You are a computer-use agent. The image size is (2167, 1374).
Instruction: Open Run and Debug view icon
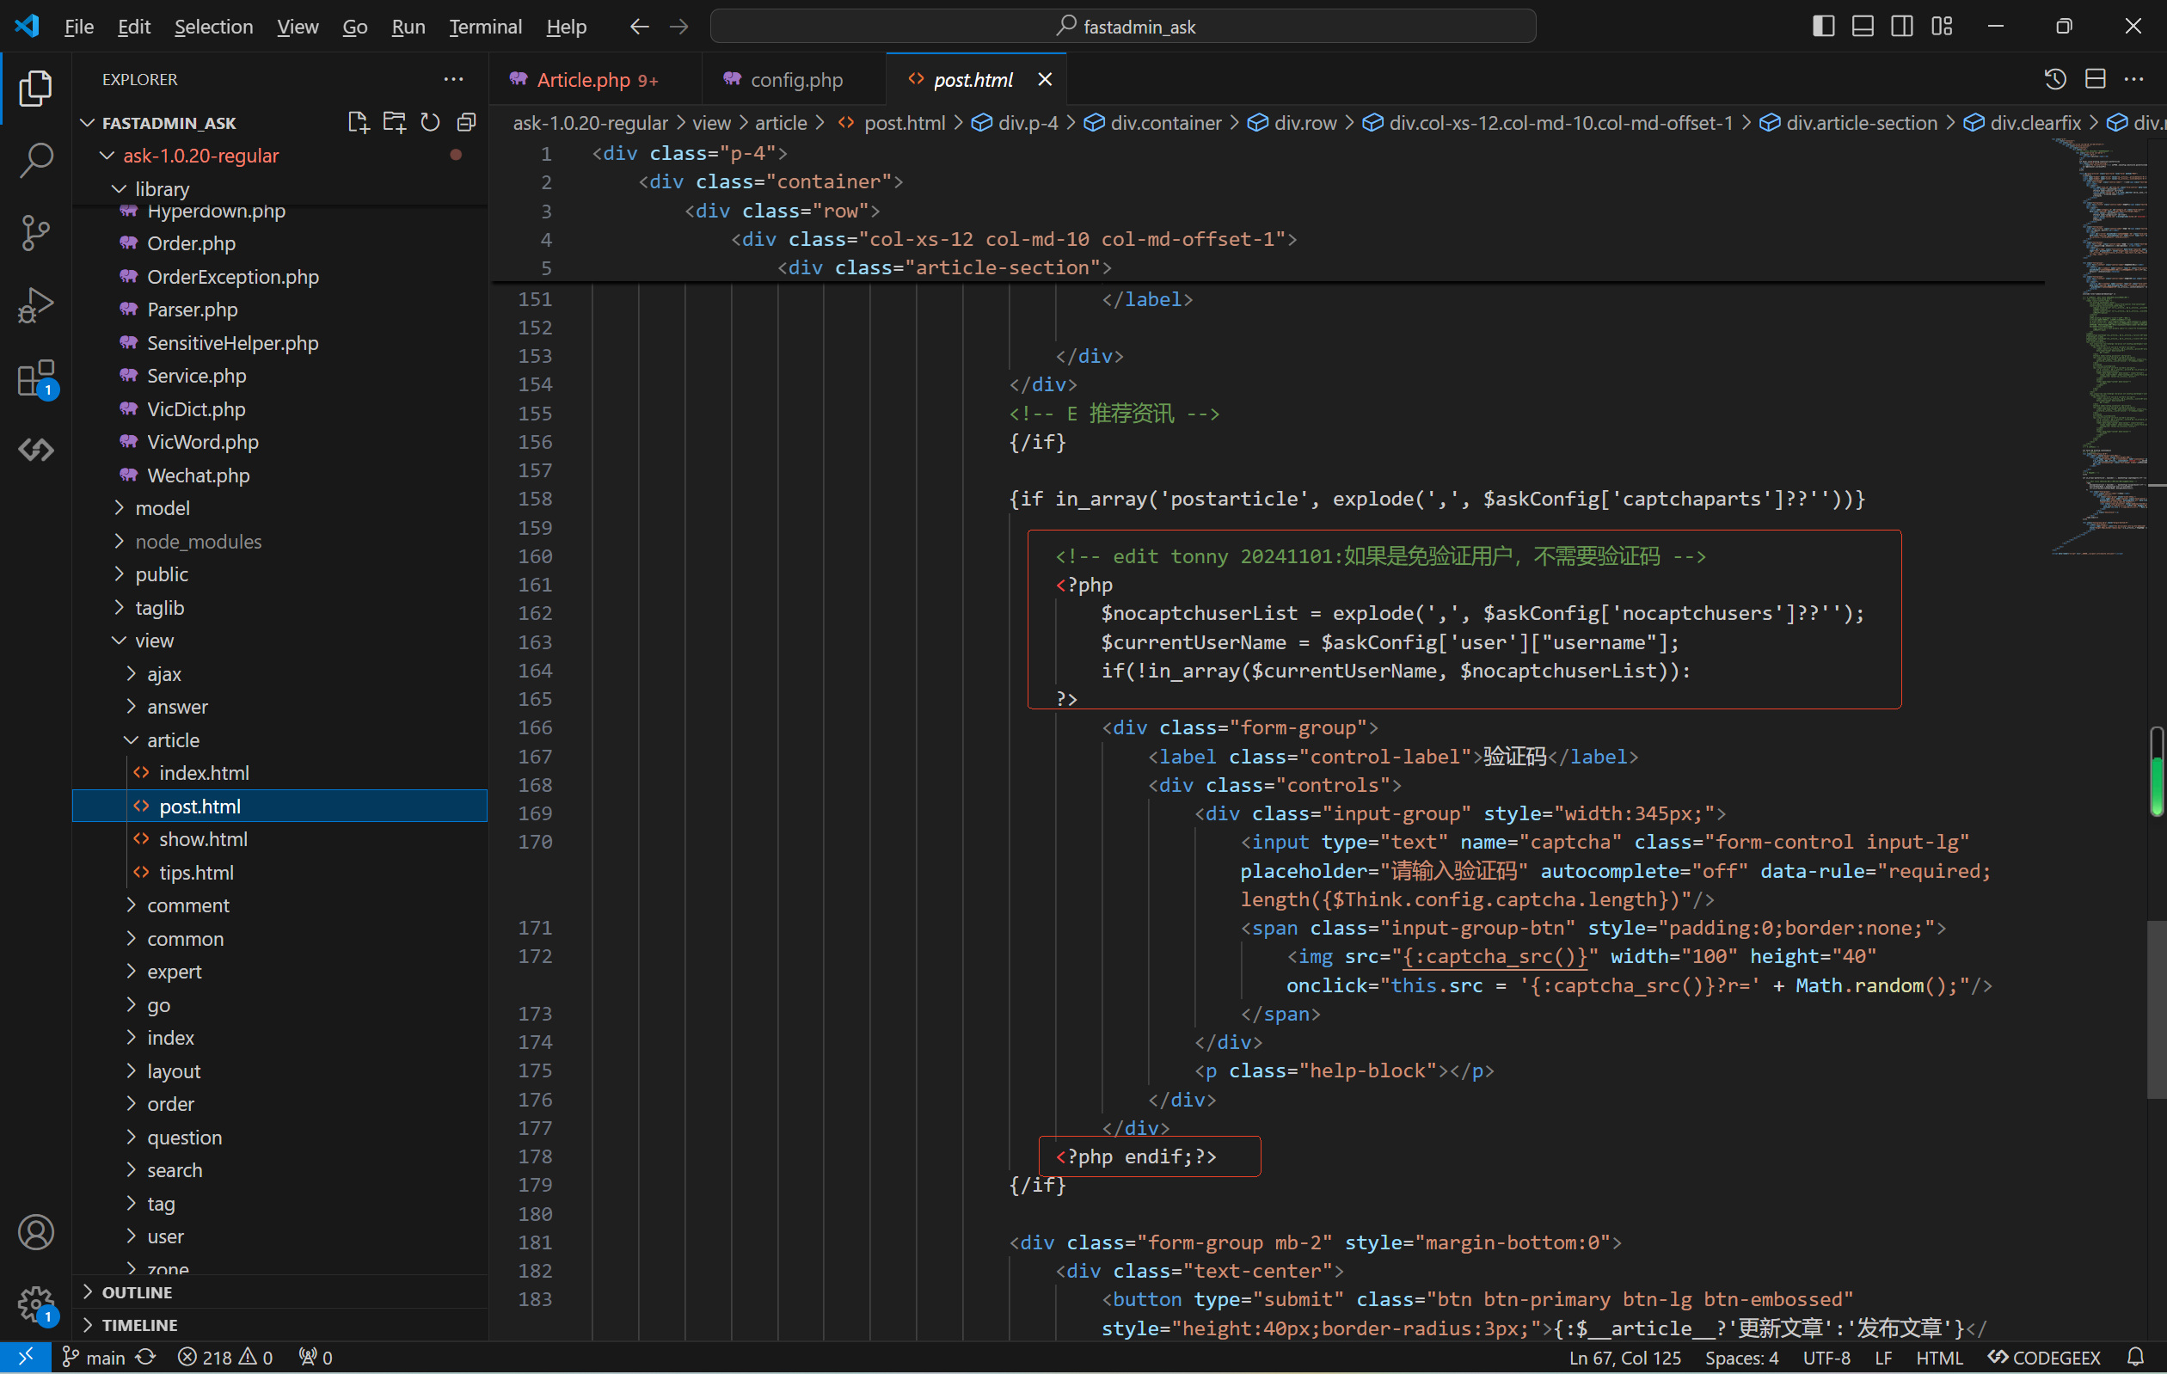pyautogui.click(x=35, y=306)
